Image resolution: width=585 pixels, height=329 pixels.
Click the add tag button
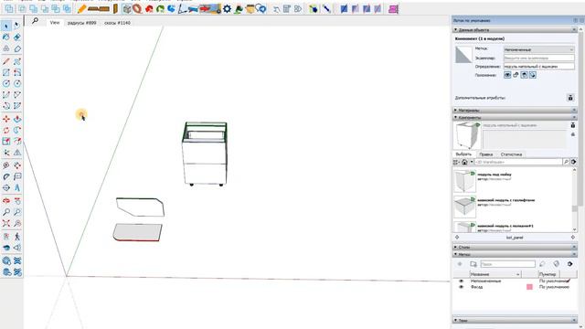(x=460, y=264)
